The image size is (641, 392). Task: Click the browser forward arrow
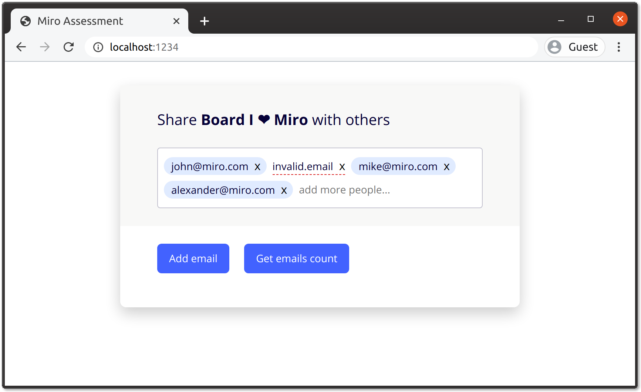pos(45,47)
